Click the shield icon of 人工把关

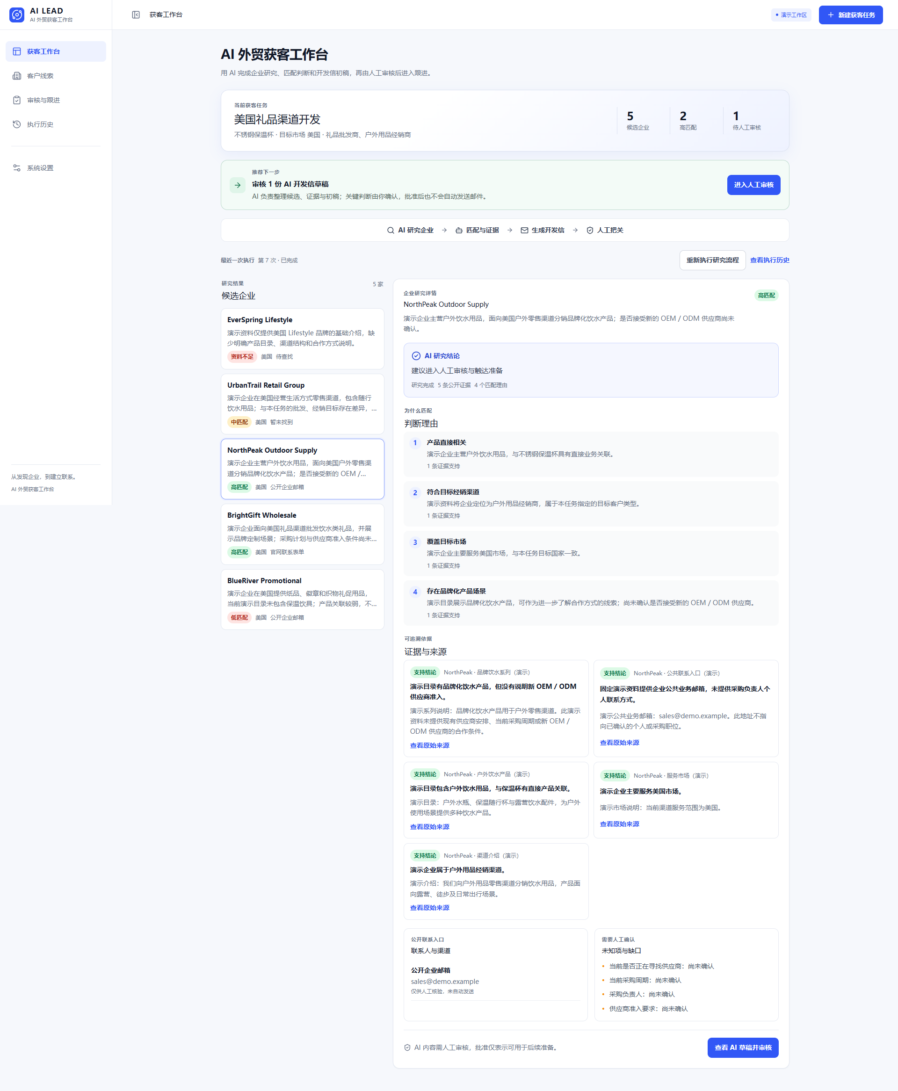[590, 231]
